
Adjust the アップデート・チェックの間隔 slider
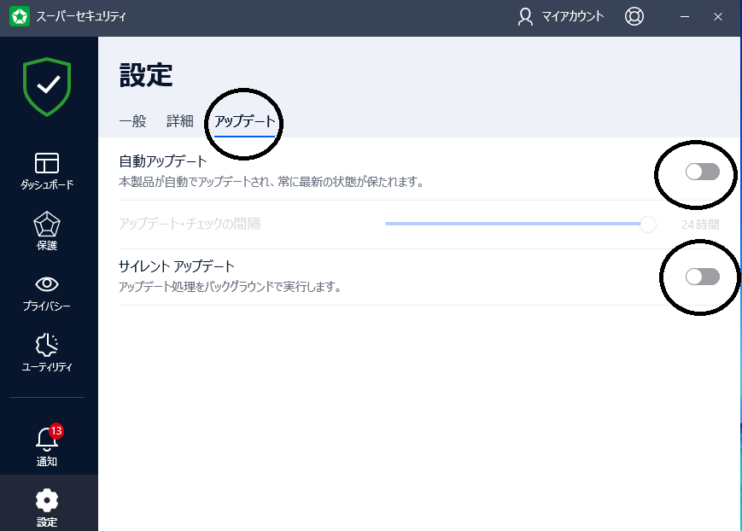[x=647, y=224]
